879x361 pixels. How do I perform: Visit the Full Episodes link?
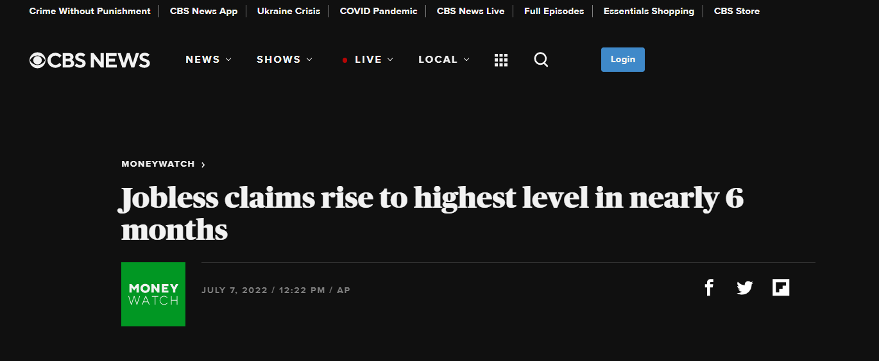pos(554,11)
